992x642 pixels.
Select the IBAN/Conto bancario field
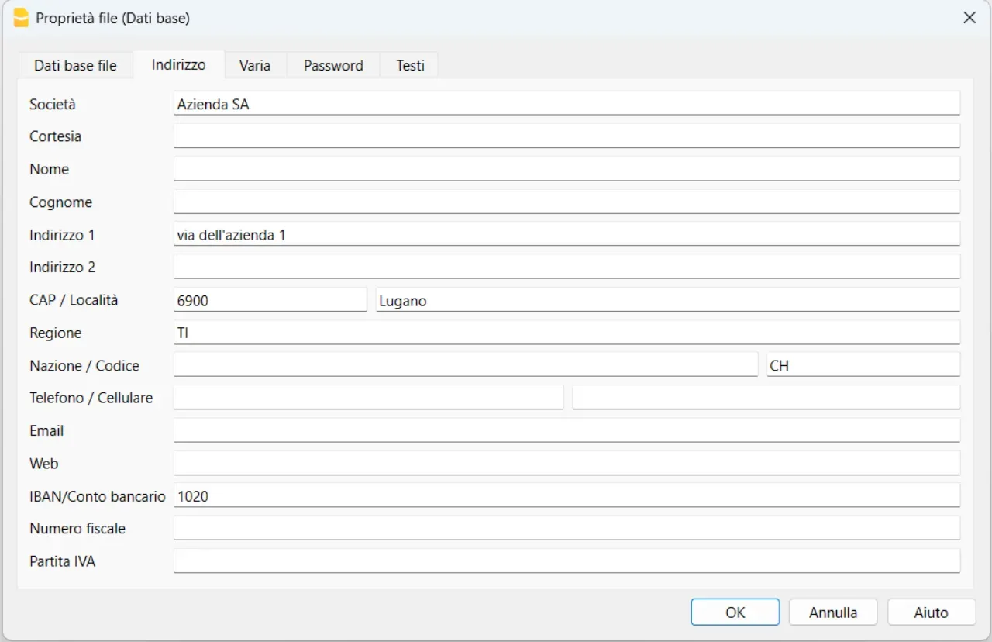click(x=567, y=496)
